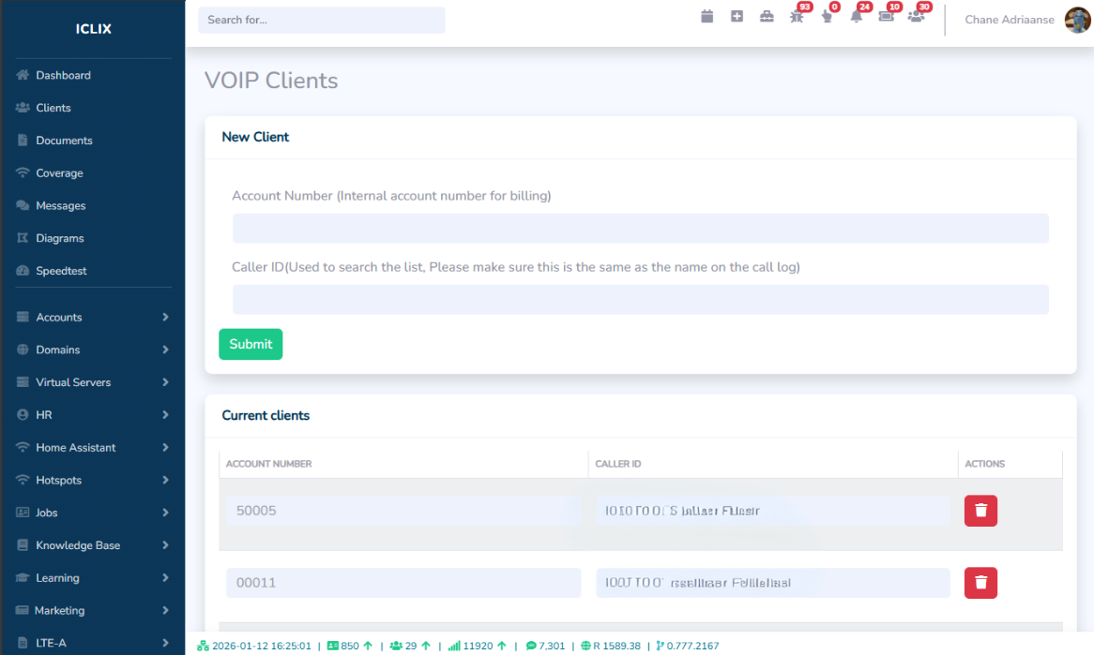This screenshot has height=655, width=1094.
Task: Open the toolbox icon in header
Action: tap(767, 17)
